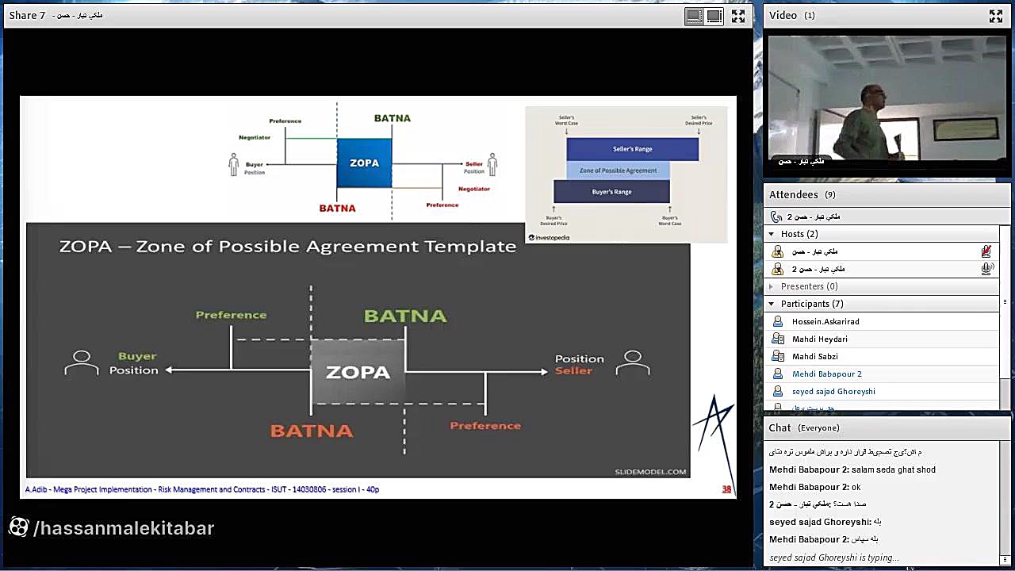Click the Investopedia ZOPA chart image on slide
The image size is (1015, 571).
point(626,174)
